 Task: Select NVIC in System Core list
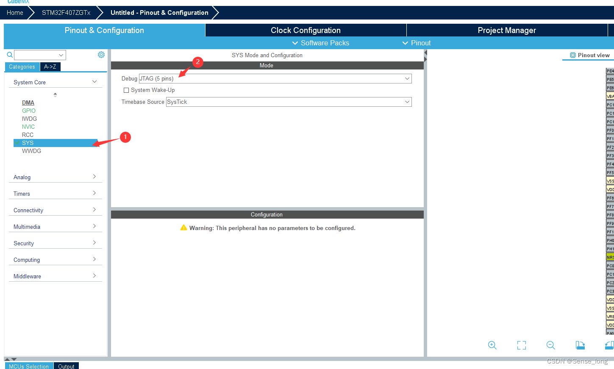pyautogui.click(x=28, y=127)
